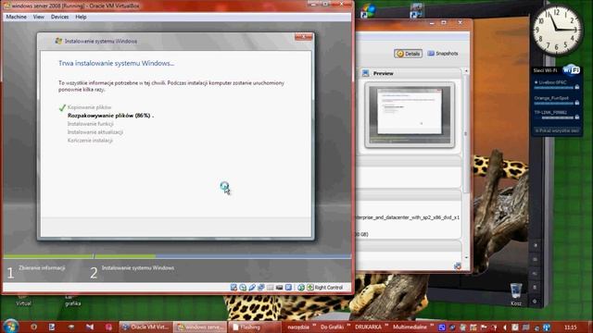Click the USB devices status icon

[252, 288]
